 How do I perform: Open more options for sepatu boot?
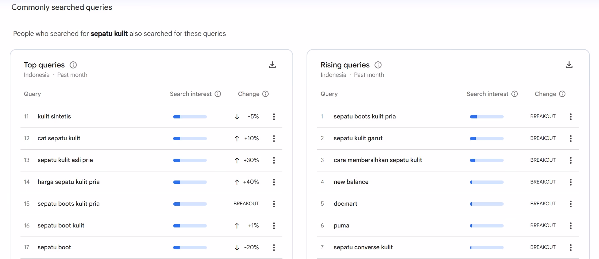tap(274, 248)
